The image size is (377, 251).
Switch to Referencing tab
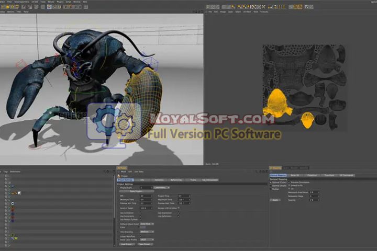[x=176, y=180]
